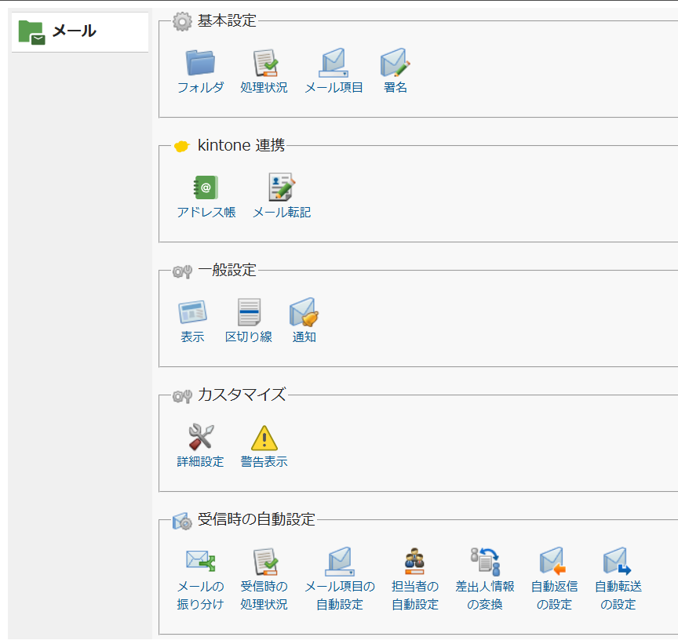Click the メール転記 icon
This screenshot has width=678, height=644.
[282, 187]
